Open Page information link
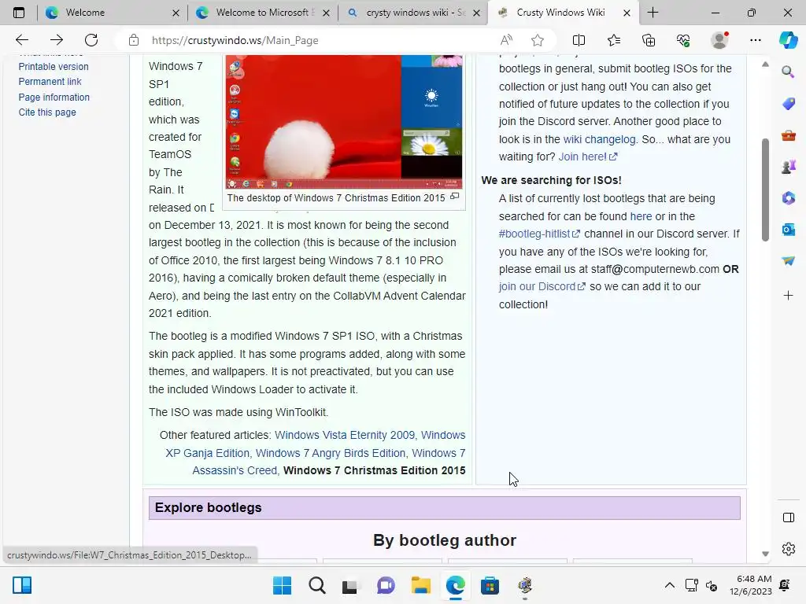The width and height of the screenshot is (806, 604). [54, 97]
